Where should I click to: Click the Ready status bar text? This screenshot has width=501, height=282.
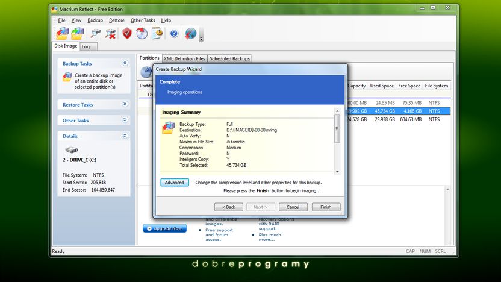point(58,251)
